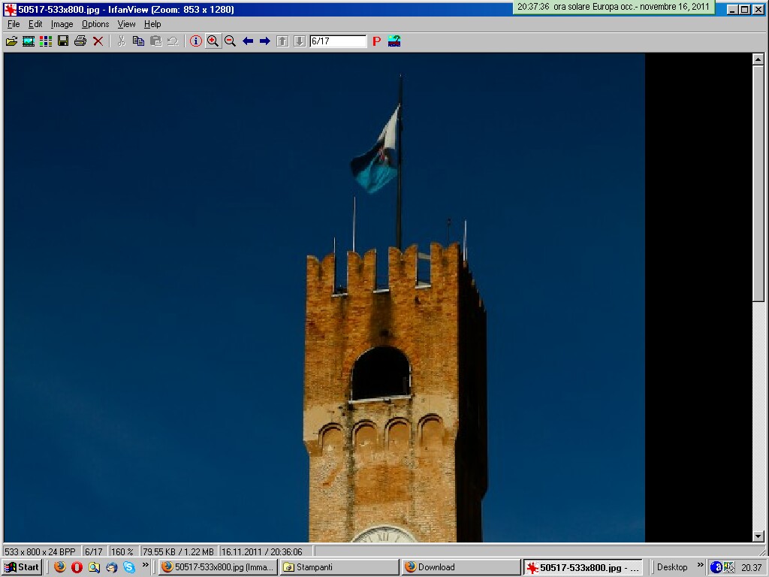Open IrfanView Properties with red P icon
This screenshot has width=769, height=577.
(377, 41)
